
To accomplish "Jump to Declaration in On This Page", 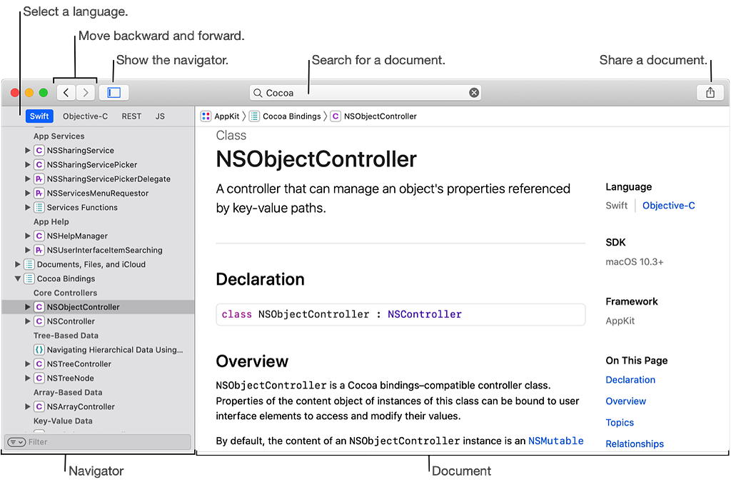I will [630, 380].
